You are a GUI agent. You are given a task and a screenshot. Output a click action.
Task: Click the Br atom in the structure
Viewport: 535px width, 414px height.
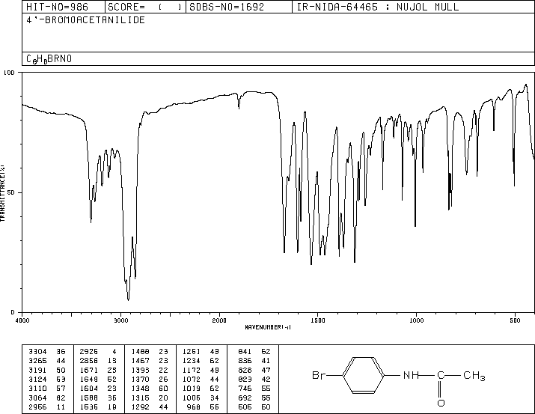[x=318, y=375]
